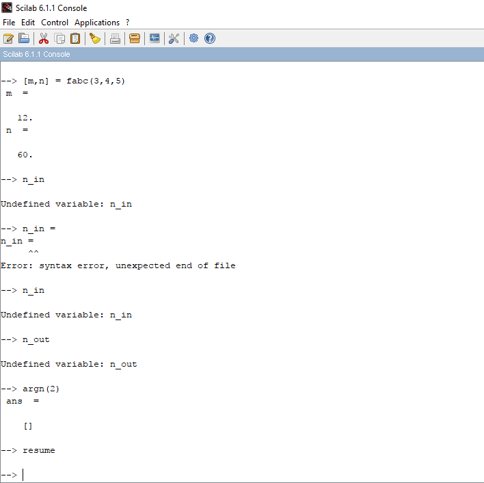This screenshot has height=483, width=484.
Task: Open the Module manager ATOMS box icon
Action: click(x=135, y=38)
